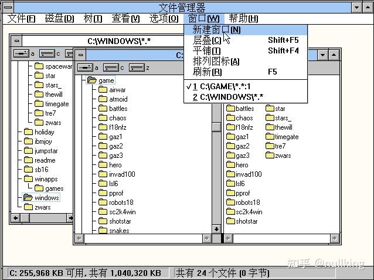
Task: Switch to window 2 C:\WINDOWS\*.*
Action: (246, 97)
